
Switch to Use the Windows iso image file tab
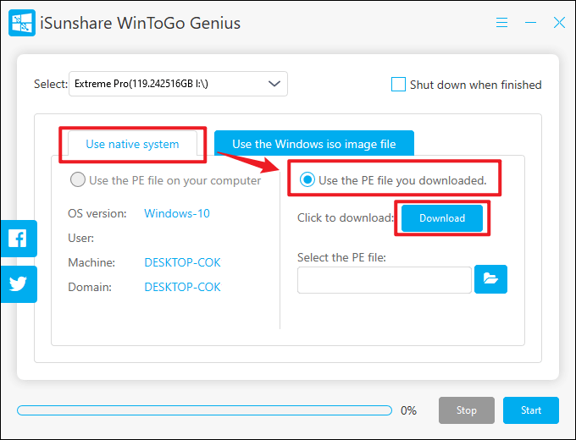tap(314, 143)
